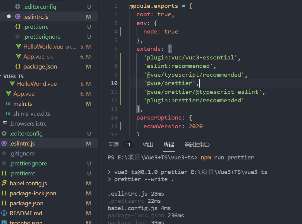Click braces icon of tree package.json
Viewport: 302px width, 224px height.
pyautogui.click(x=4, y=203)
